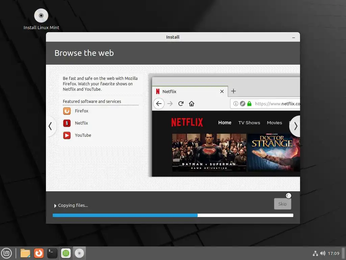The image size is (346, 260).
Task: Select the Netflix Home menu item
Action: (225, 123)
